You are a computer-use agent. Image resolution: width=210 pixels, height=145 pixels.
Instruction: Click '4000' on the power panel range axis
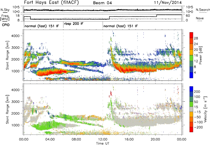[x=15, y=36]
